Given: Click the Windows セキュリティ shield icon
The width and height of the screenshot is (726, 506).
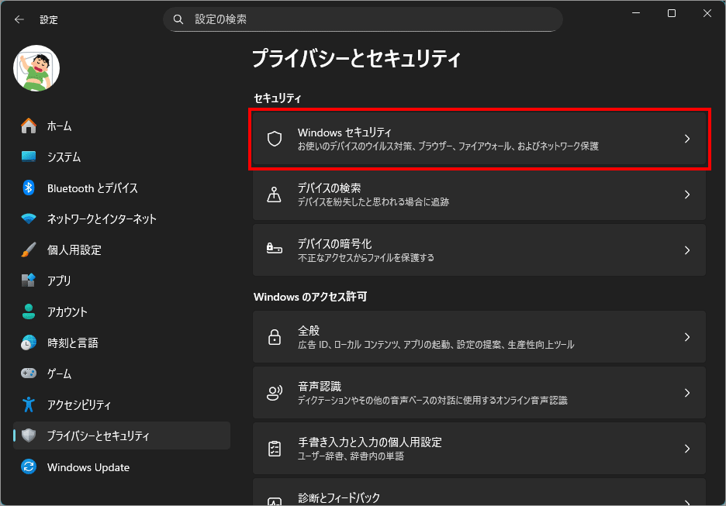Looking at the screenshot, I should (x=274, y=139).
